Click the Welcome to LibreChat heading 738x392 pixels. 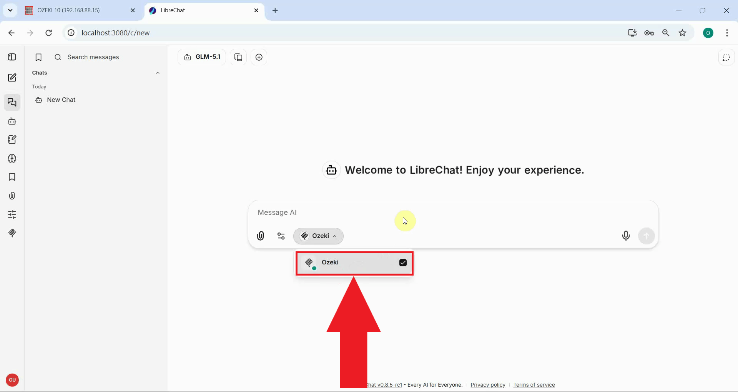coord(464,170)
